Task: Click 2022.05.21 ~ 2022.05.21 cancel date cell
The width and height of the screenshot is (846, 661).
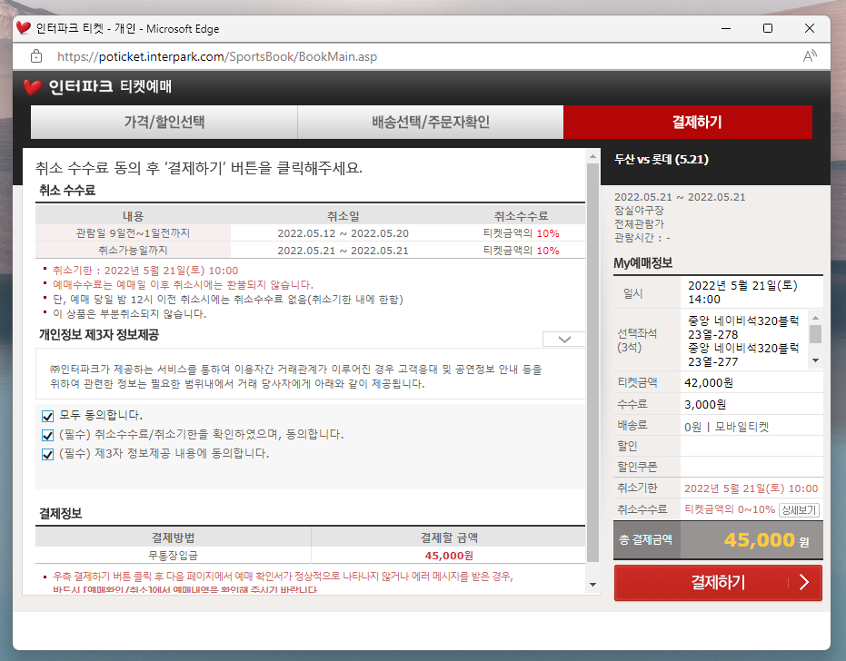Action: (x=343, y=251)
